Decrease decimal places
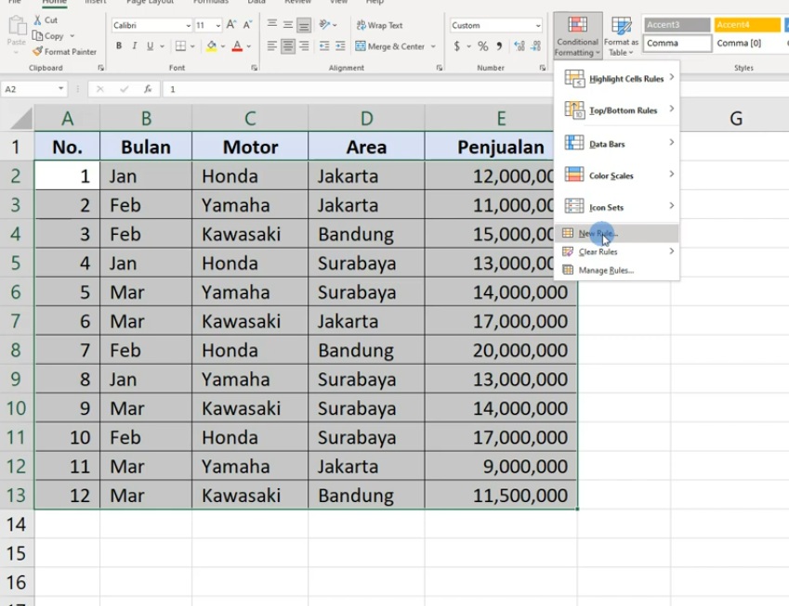Viewport: 789px width, 606px height. pos(536,46)
